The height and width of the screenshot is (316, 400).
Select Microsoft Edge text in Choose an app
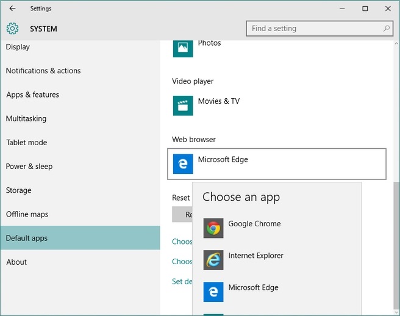253,288
